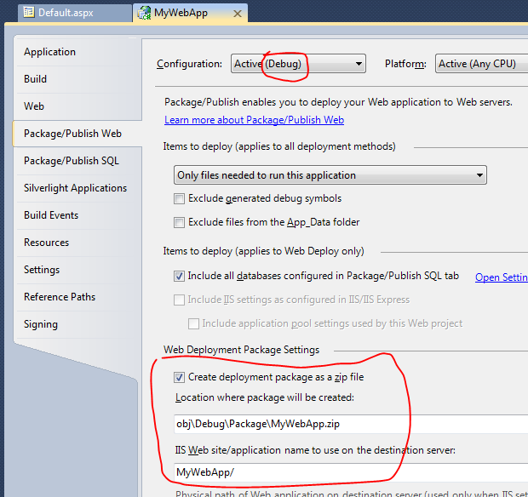528x497 pixels.
Task: Click the MyWebApp project icon in tab
Action: (144, 13)
